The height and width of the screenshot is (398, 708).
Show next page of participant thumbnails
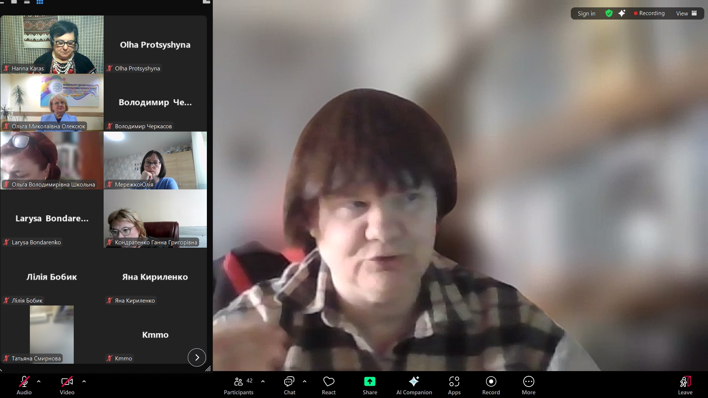[x=197, y=357]
